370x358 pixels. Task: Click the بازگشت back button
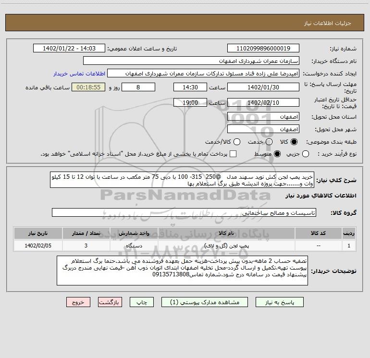[110, 302]
